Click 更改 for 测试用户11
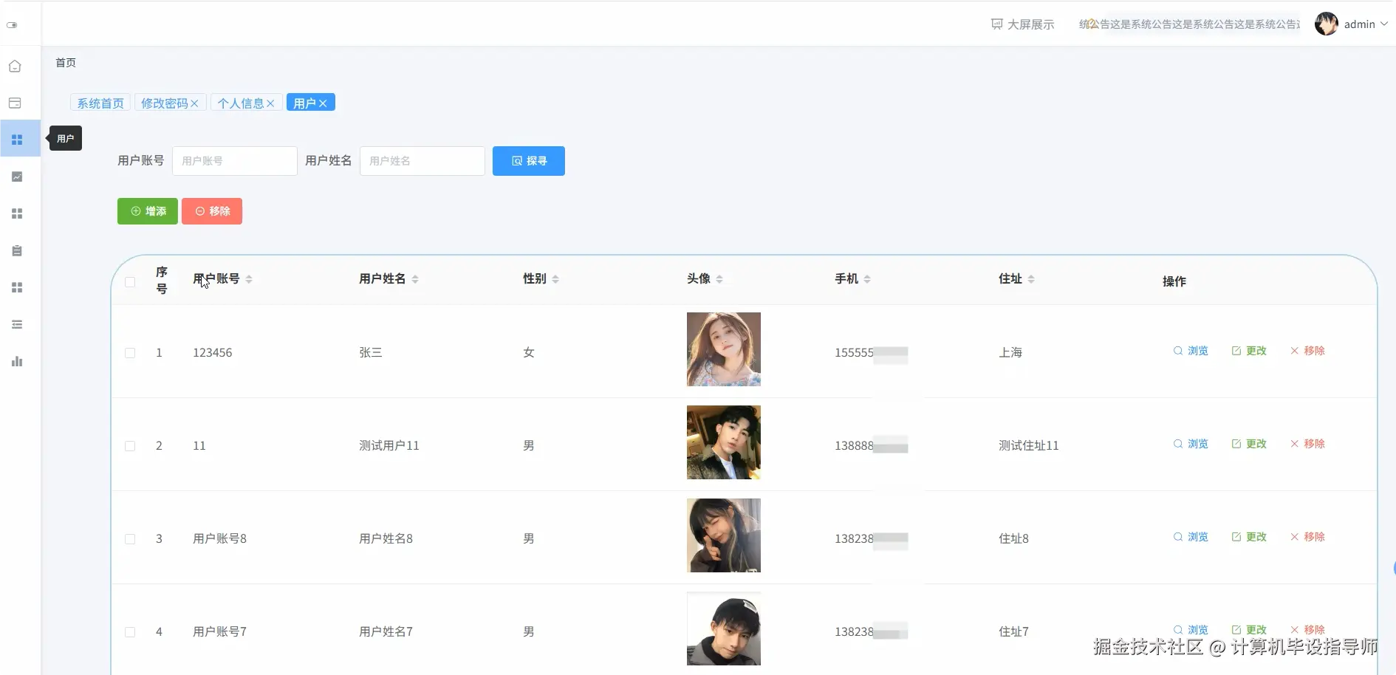Image resolution: width=1396 pixels, height=675 pixels. point(1249,444)
